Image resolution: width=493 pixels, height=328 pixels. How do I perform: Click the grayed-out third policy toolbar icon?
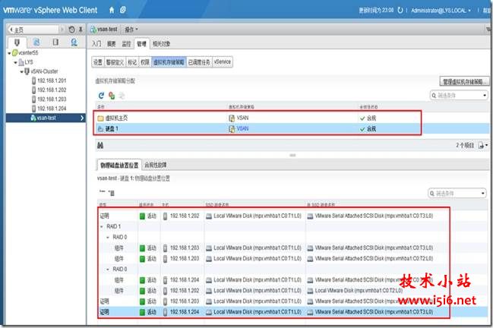click(x=122, y=96)
